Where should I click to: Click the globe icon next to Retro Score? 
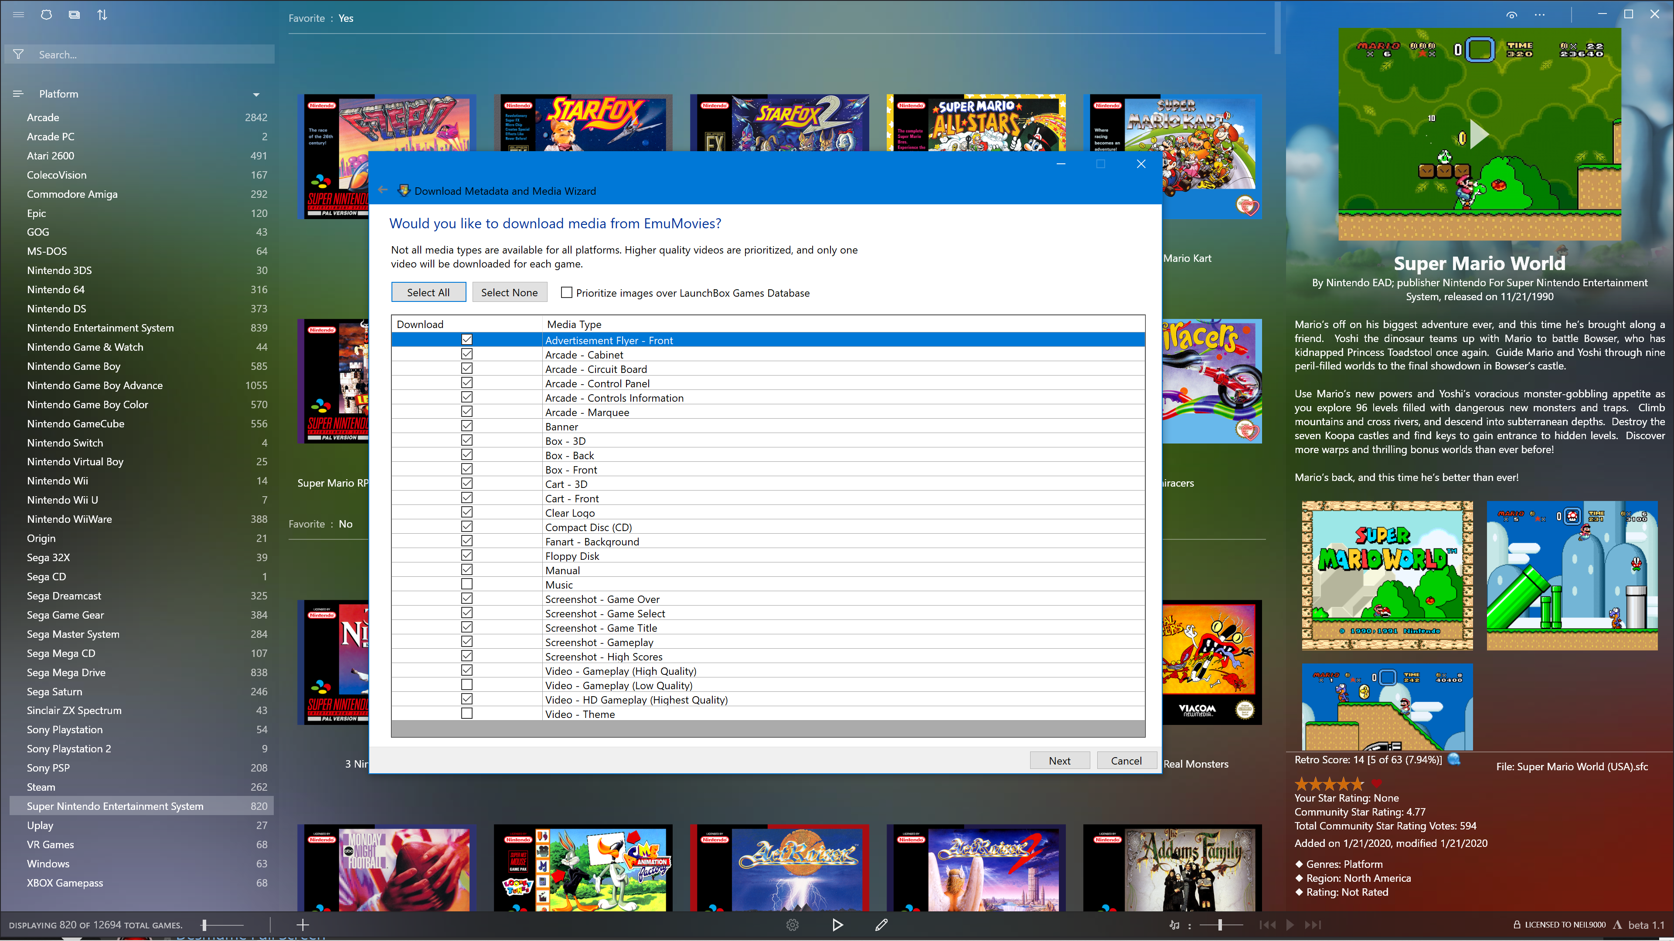coord(1454,759)
